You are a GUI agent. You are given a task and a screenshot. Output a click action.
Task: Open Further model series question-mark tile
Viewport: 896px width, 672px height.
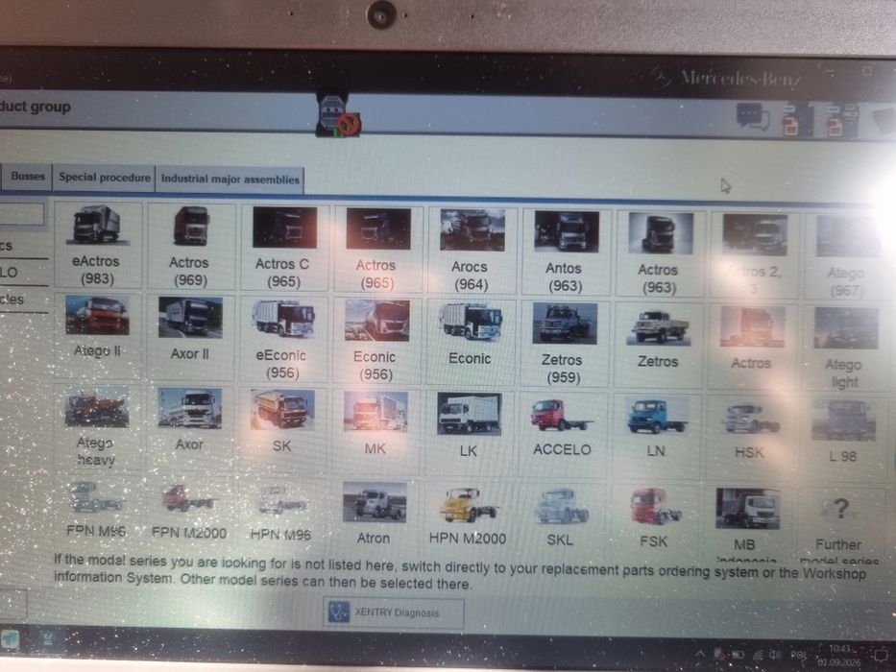click(x=840, y=526)
